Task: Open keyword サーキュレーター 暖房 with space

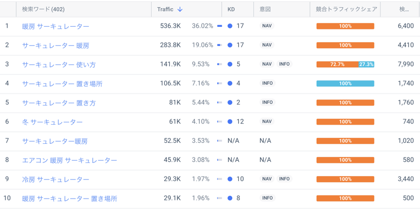Action: (55, 45)
